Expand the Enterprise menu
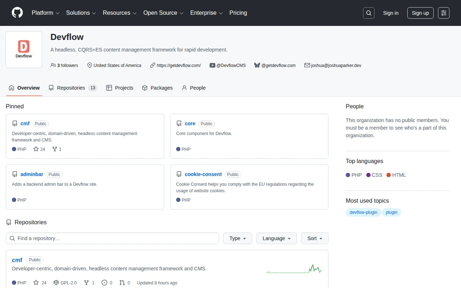The image size is (461, 288). point(206,13)
